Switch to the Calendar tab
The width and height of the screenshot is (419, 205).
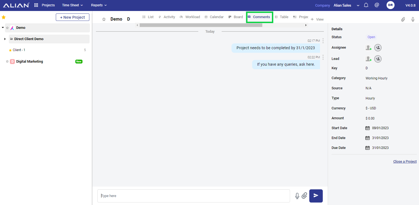(214, 17)
